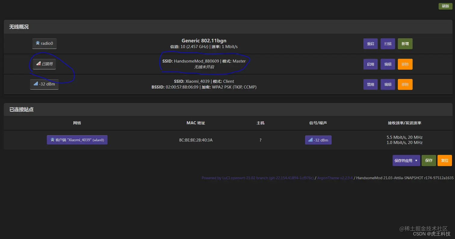Click the 主机 column header

[261, 123]
